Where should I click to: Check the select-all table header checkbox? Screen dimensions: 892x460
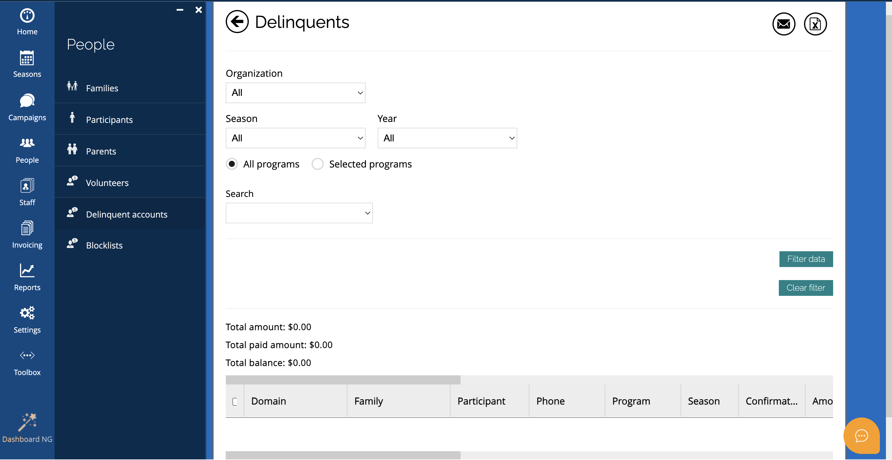[235, 401]
